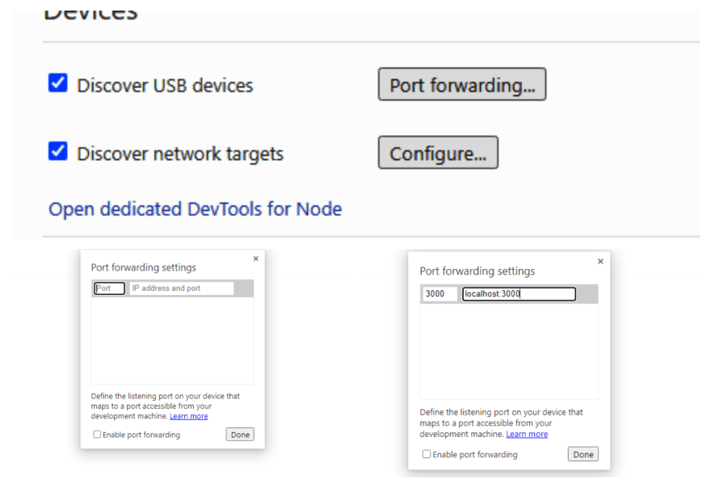The image size is (711, 488).
Task: Enable port forwarding in left dialog
Action: (97, 434)
